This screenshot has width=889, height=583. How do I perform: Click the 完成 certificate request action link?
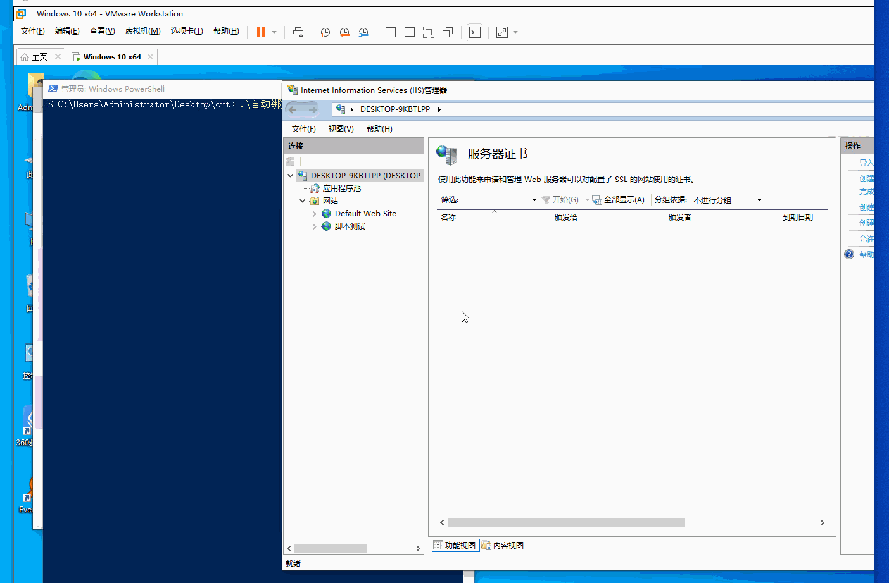click(x=866, y=192)
